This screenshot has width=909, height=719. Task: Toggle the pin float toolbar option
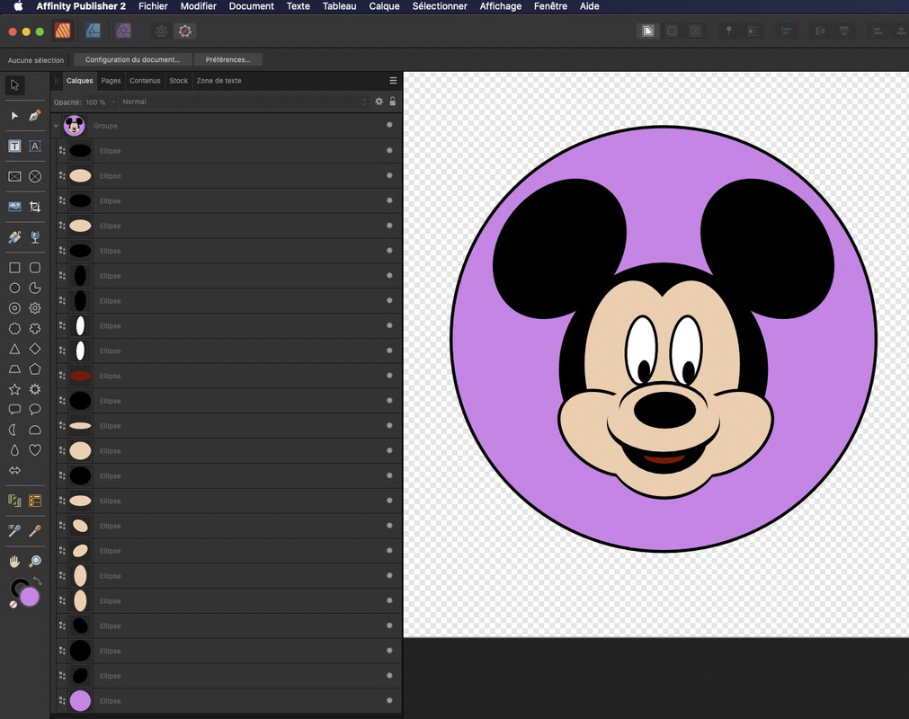click(x=728, y=31)
